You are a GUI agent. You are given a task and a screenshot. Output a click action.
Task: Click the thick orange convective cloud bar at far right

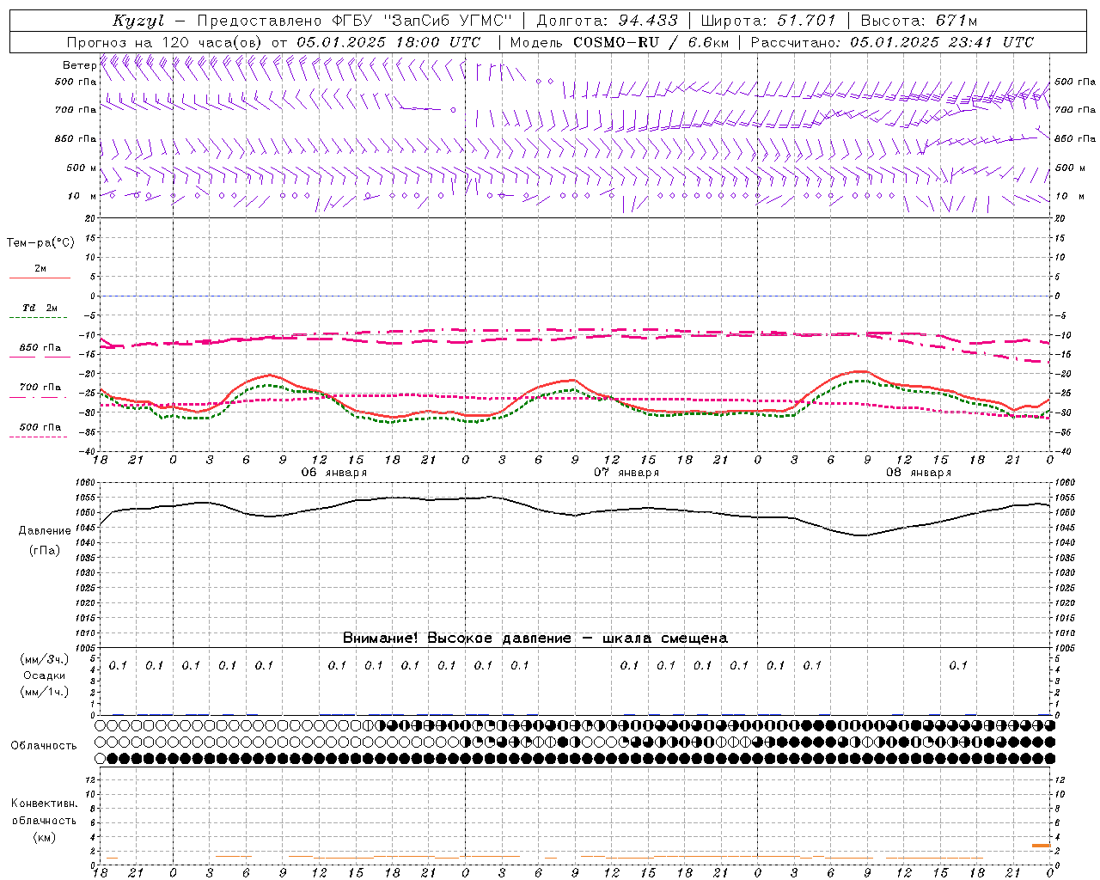[1042, 846]
